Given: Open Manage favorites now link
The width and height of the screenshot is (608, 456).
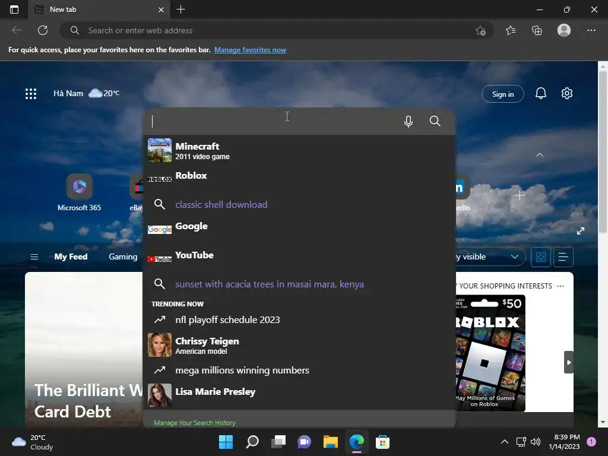Looking at the screenshot, I should (250, 50).
